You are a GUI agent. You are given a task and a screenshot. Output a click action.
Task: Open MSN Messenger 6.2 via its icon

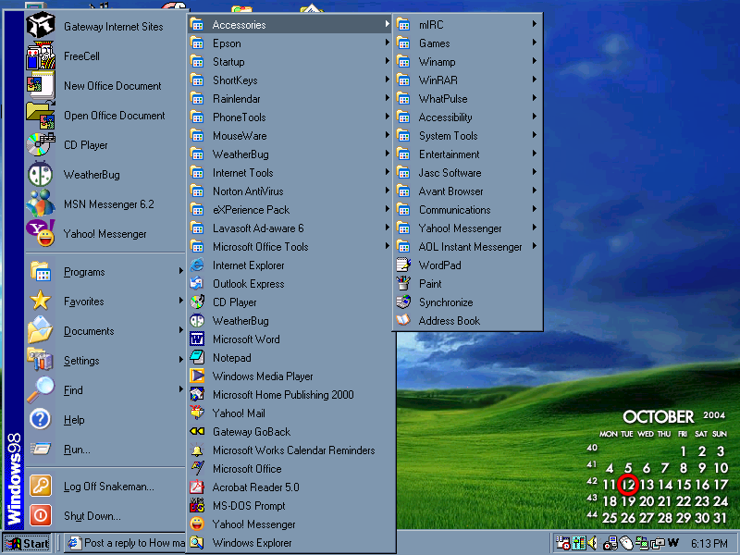(41, 203)
